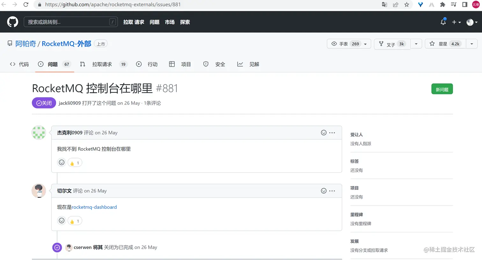The width and height of the screenshot is (482, 260).
Task: Open 市场 in top navigation
Action: pos(170,22)
